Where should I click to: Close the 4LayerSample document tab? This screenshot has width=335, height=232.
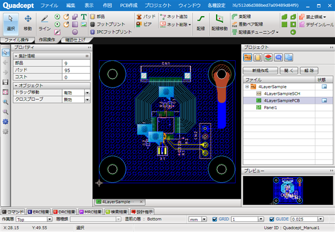[141, 202]
